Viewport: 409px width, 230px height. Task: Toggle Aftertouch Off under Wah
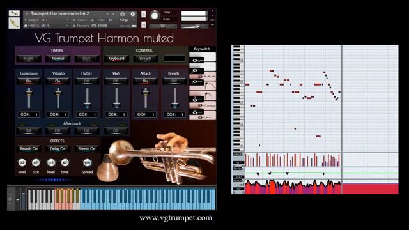pos(116,130)
